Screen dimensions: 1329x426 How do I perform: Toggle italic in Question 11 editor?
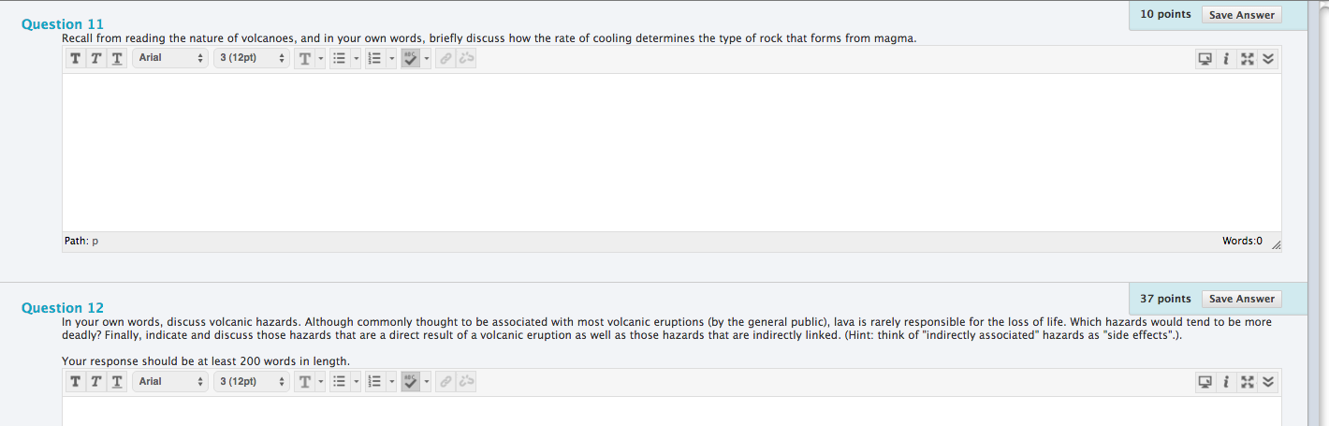coord(96,58)
